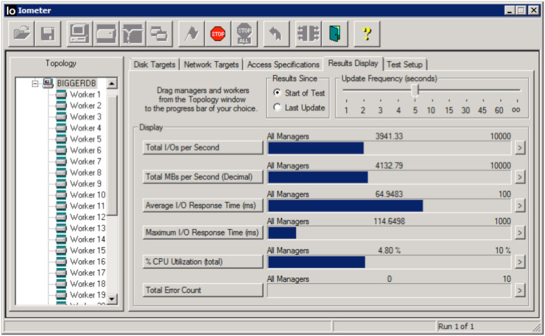Click the Worker 17 disk icon
Viewport: 545px width, 336px height.
61,272
